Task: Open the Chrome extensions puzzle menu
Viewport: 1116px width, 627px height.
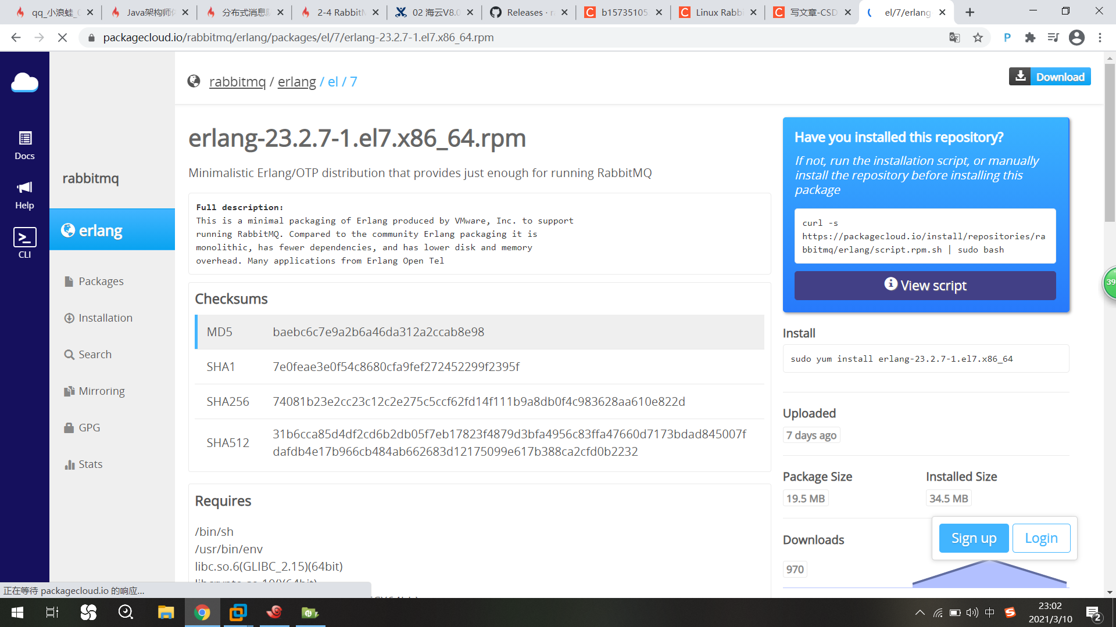Action: pos(1030,37)
